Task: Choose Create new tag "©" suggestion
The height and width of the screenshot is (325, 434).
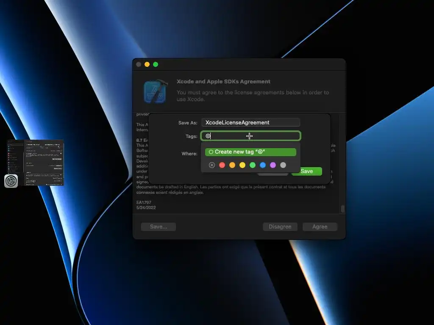Action: tap(250, 152)
